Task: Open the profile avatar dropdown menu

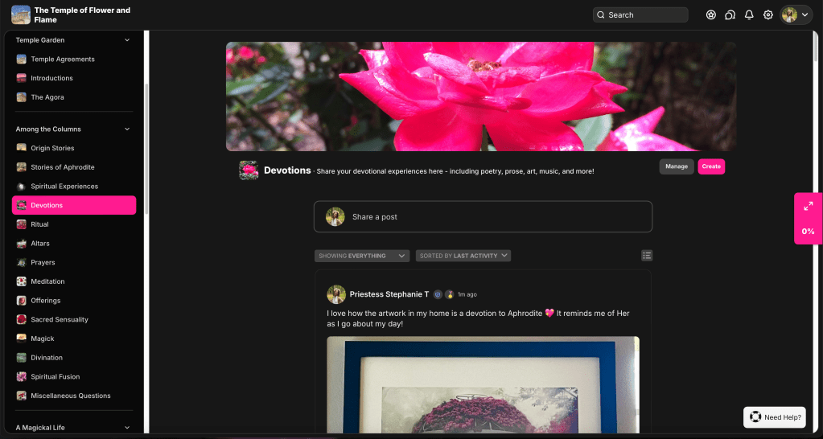Action: click(x=796, y=14)
